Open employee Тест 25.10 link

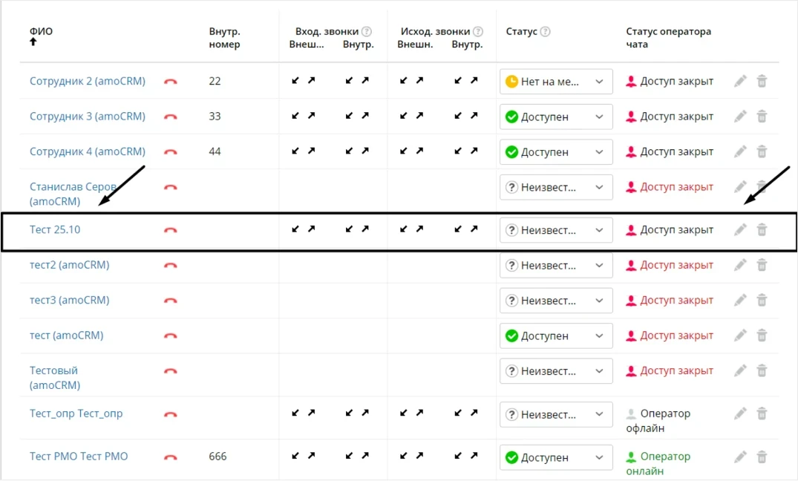pos(55,229)
